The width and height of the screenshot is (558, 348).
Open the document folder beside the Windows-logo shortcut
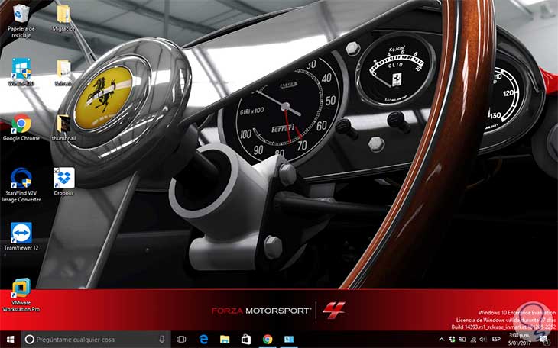pyautogui.click(x=63, y=72)
